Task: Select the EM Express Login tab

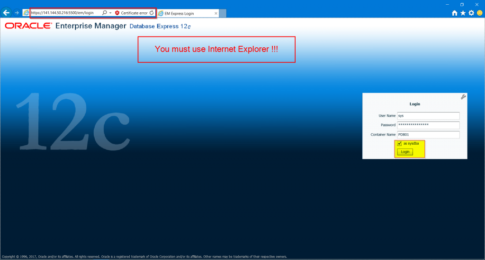Action: pos(185,13)
